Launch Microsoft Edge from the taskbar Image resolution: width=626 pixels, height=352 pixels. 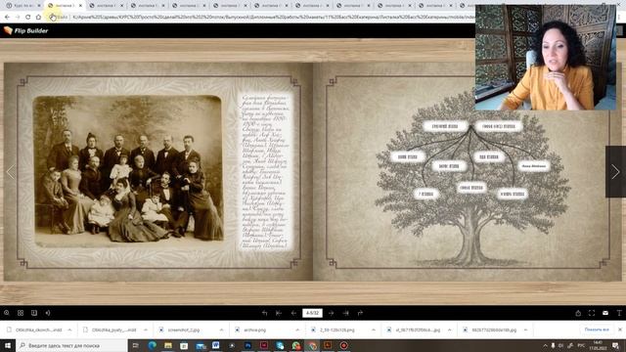153,345
